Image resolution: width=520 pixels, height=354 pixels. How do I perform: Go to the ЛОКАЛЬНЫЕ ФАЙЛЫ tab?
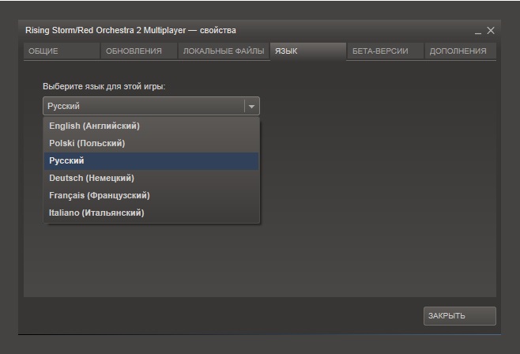click(x=224, y=51)
